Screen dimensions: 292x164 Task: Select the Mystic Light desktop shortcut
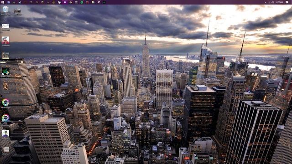coord(5,103)
